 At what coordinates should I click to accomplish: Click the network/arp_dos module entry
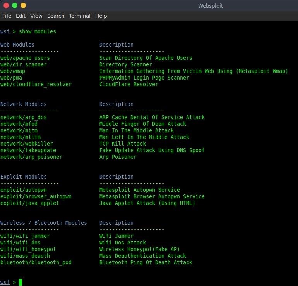coord(23,117)
